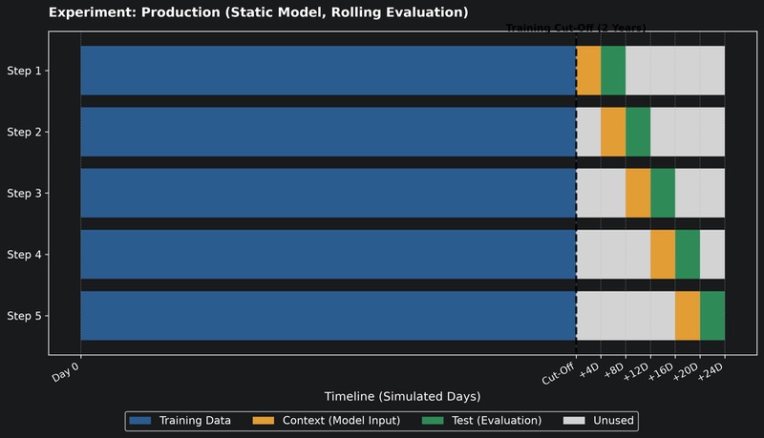764x438 pixels.
Task: Click Step 4 green test segment
Action: [688, 255]
